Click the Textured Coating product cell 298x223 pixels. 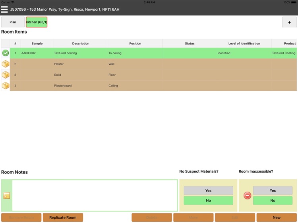pos(284,53)
